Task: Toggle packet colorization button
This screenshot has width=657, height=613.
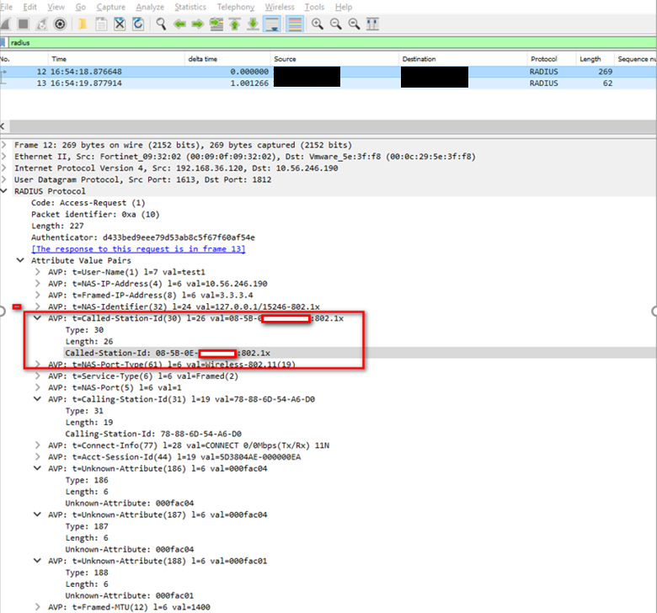Action: pyautogui.click(x=294, y=24)
